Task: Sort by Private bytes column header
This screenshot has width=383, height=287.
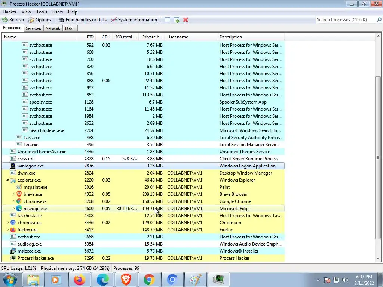Action: [x=152, y=37]
